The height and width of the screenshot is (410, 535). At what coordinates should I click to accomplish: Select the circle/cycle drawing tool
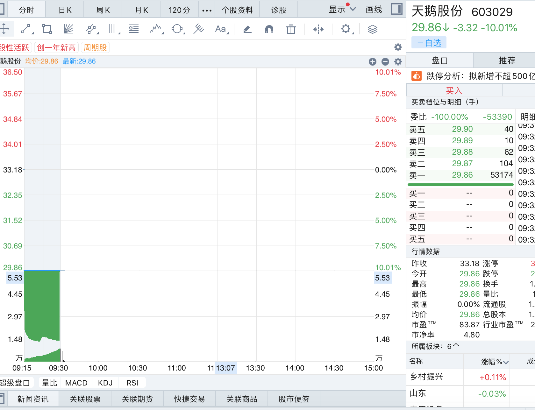(x=178, y=29)
